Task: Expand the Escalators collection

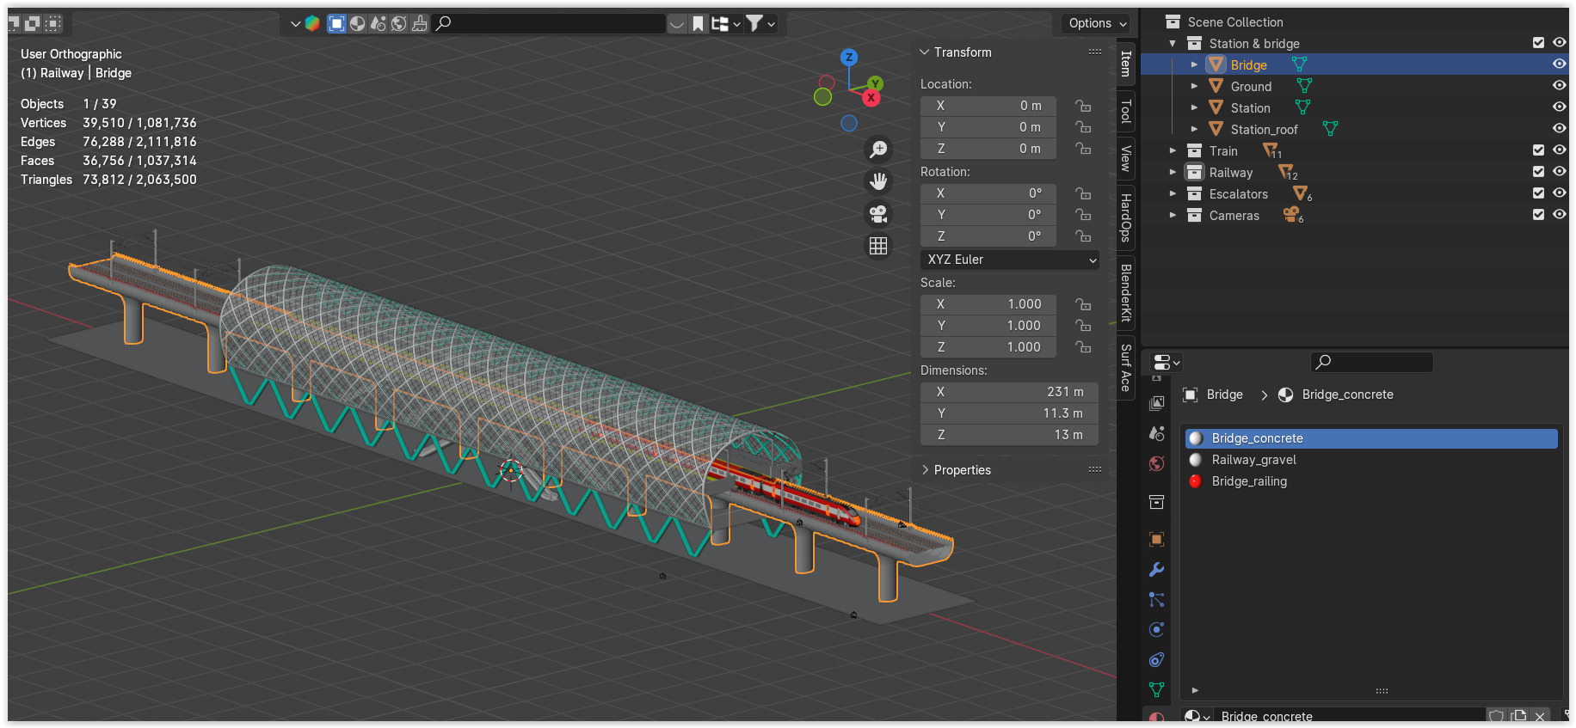Action: (x=1173, y=193)
